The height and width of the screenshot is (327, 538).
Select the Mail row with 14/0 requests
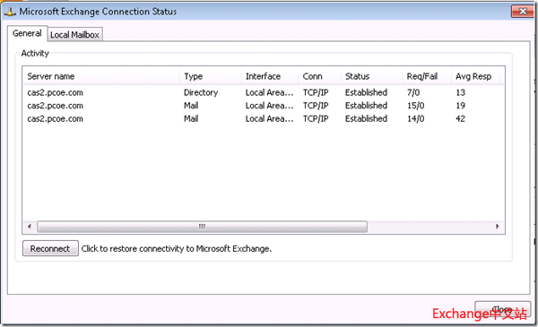point(263,118)
